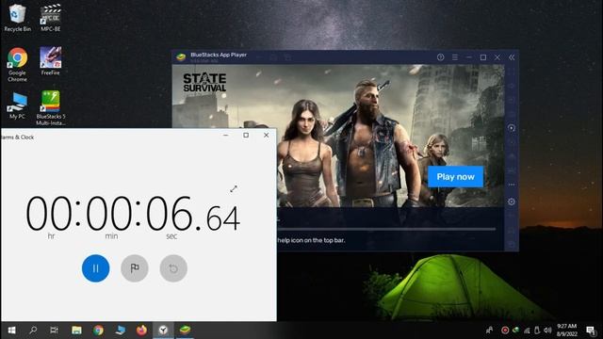Click Play now in BlueStacks banner

point(455,177)
